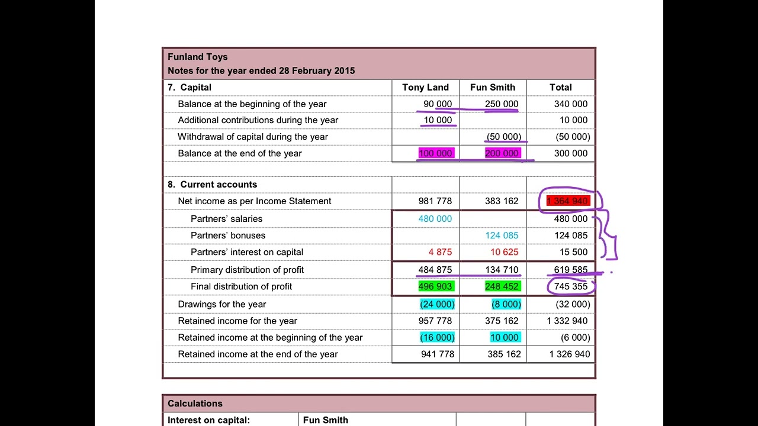Click the (32 000) drawings total
Screen dimensions: 758x426
(573, 304)
